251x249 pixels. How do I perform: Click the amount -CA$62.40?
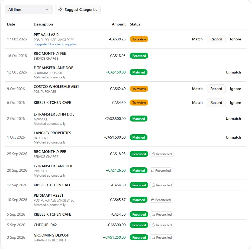pos(117,89)
